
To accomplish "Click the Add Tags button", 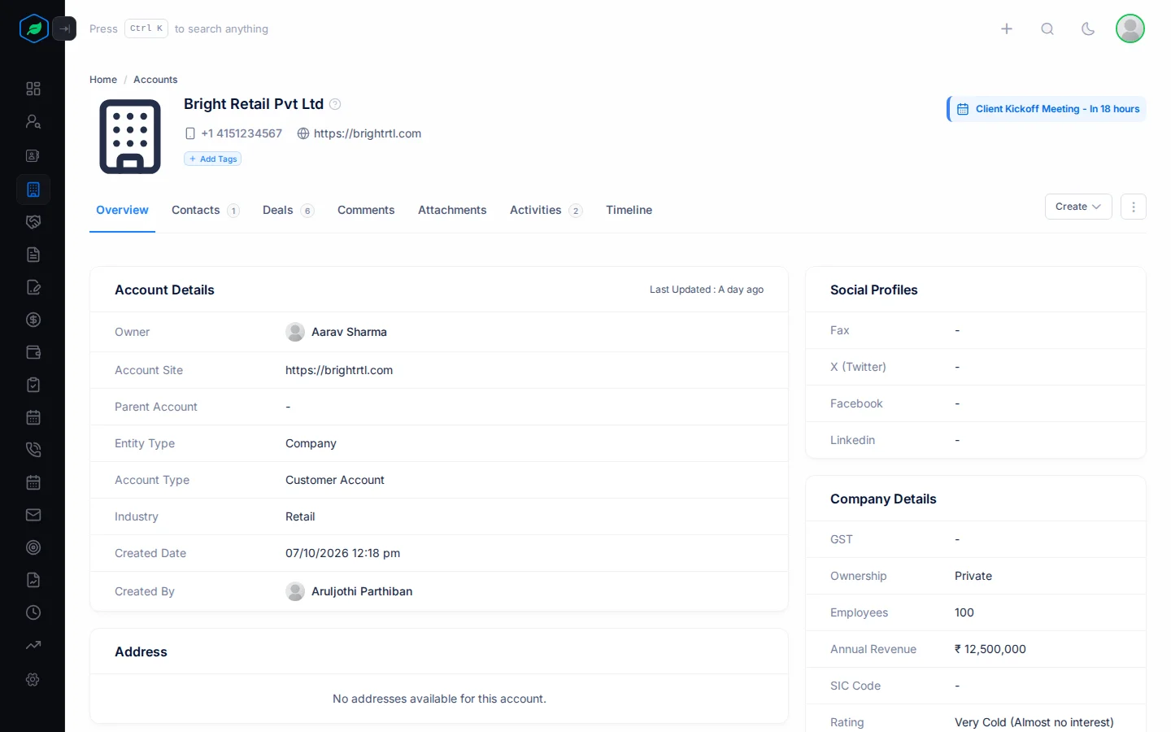I will point(212,159).
